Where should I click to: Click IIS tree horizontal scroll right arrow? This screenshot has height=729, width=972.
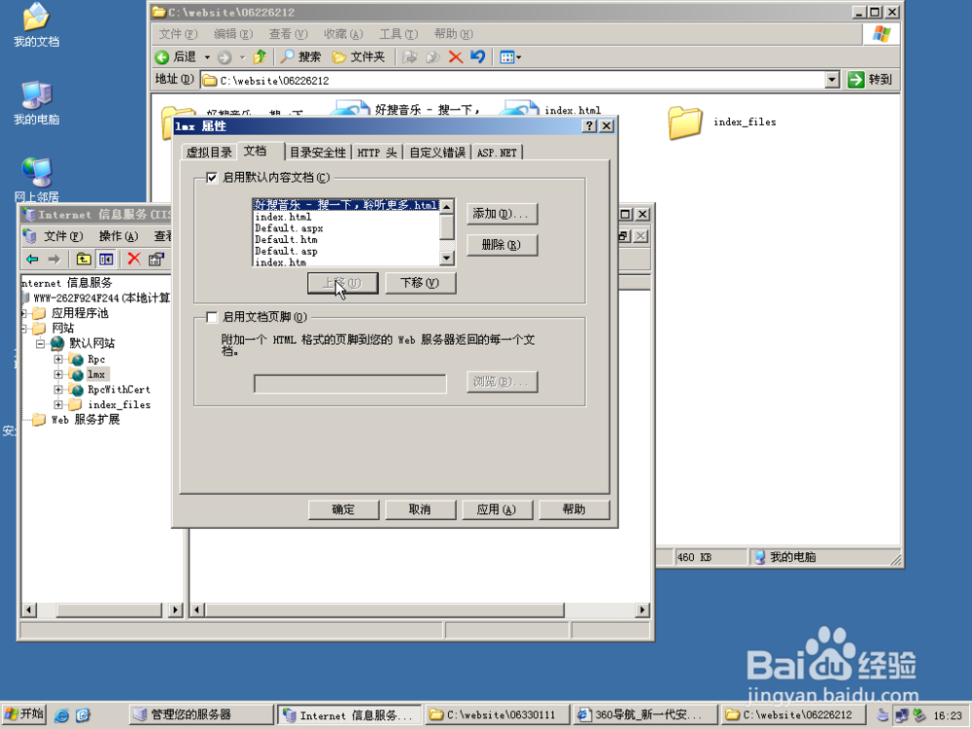click(175, 610)
